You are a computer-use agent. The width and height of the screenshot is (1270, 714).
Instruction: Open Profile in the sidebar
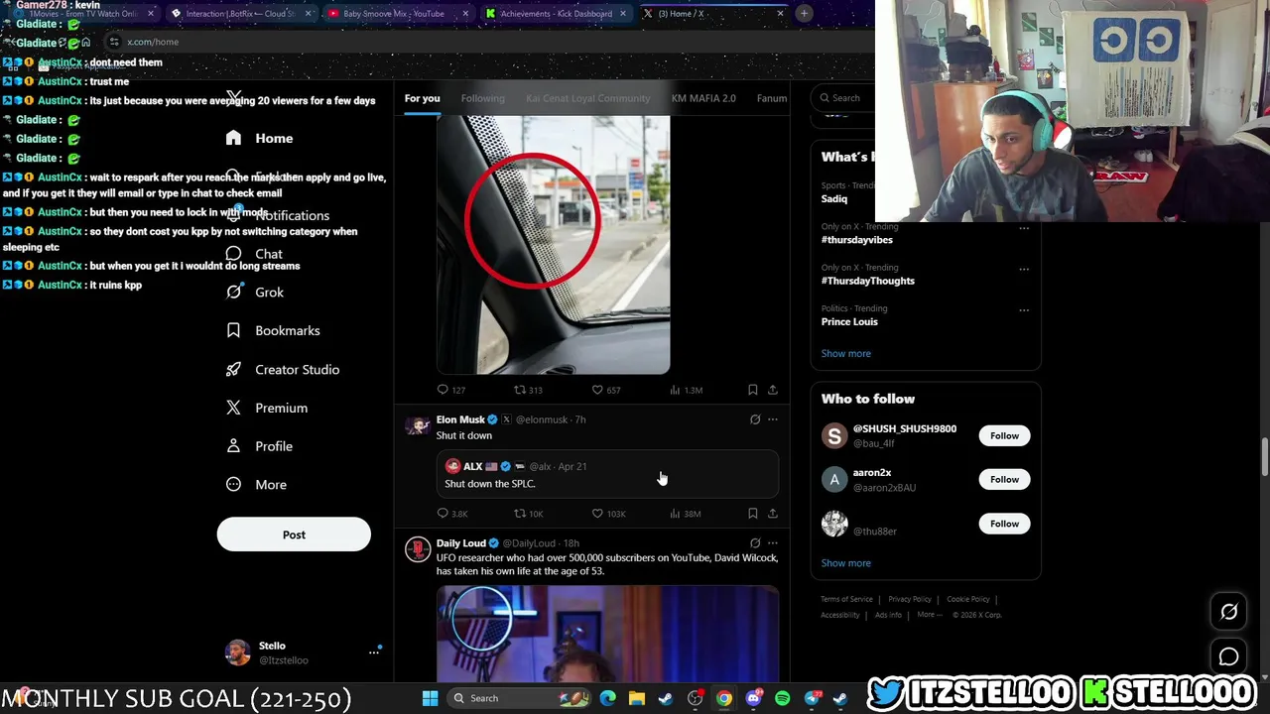point(259,446)
